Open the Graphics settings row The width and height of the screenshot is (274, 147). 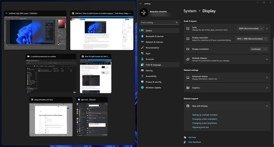point(227,88)
